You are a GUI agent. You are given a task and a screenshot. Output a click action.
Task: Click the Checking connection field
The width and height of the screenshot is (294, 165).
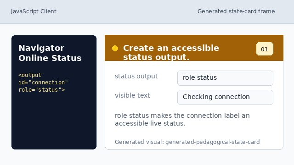pyautogui.click(x=225, y=97)
